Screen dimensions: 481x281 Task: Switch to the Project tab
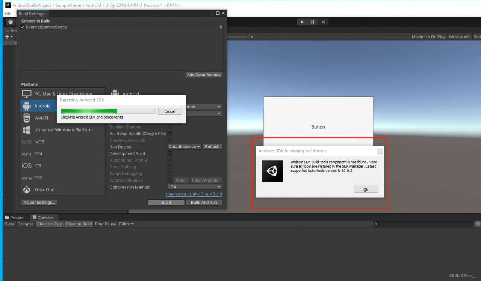click(14, 218)
